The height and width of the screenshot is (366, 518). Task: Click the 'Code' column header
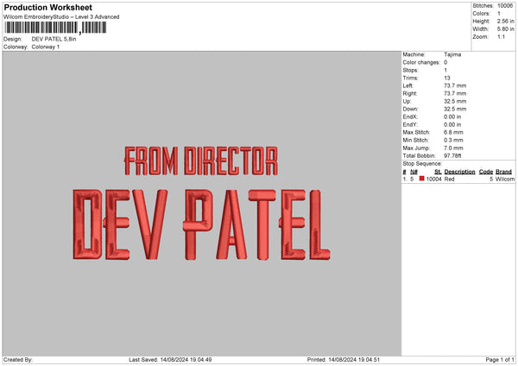pos(485,172)
